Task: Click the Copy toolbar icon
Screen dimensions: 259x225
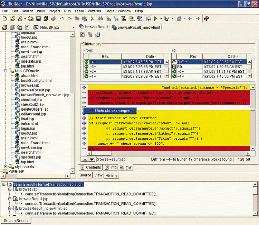Action: pyautogui.click(x=77, y=19)
